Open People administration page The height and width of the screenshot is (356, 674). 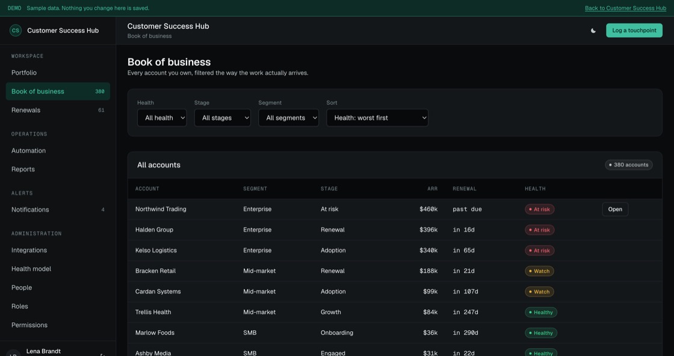click(x=58, y=287)
